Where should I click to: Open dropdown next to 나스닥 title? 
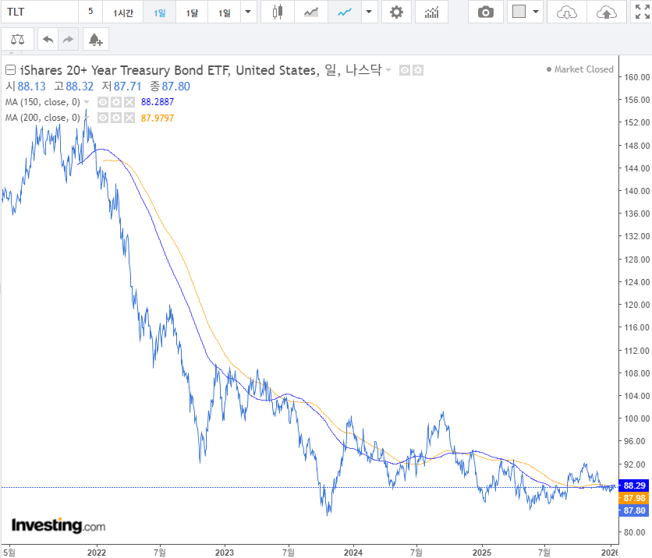click(x=388, y=70)
